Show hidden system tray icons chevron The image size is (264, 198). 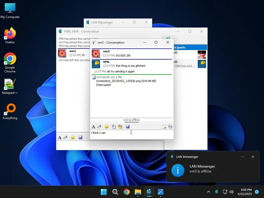[208, 192]
